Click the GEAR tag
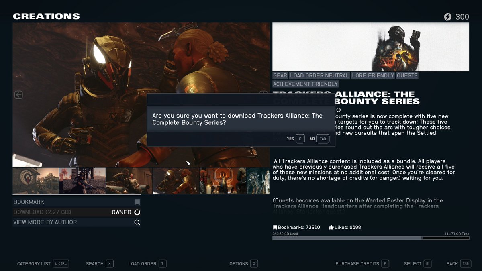 point(280,75)
